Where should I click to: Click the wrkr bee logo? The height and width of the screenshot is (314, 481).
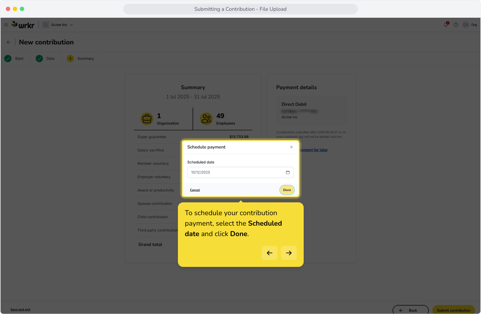point(23,25)
